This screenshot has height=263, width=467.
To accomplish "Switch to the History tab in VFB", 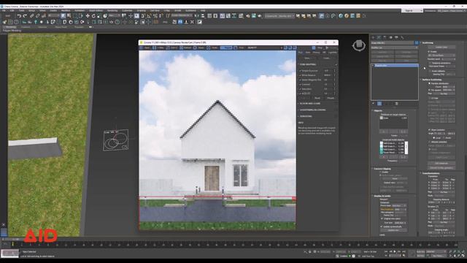I will coord(316,52).
